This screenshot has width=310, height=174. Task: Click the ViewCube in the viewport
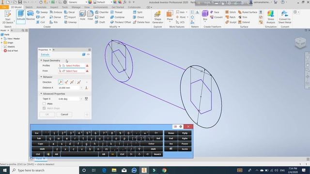pos(300,43)
